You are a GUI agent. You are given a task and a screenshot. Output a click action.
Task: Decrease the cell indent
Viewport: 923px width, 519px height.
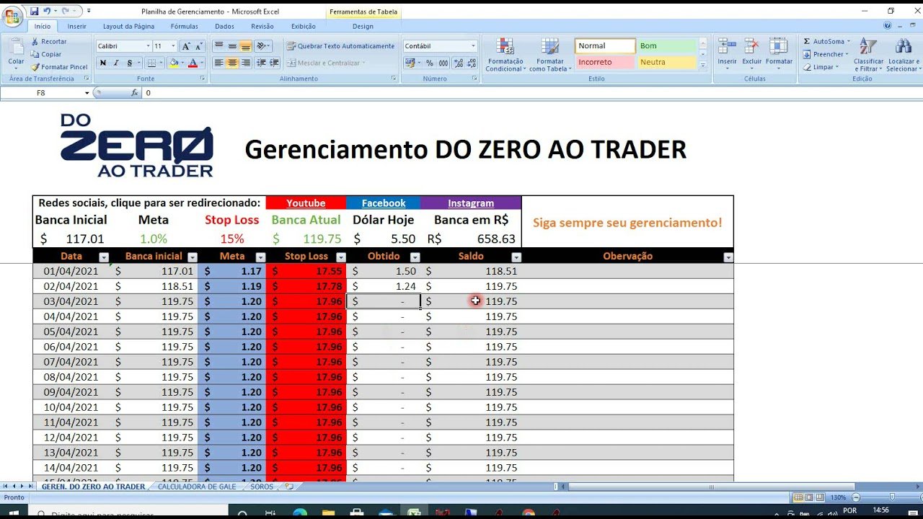point(262,63)
